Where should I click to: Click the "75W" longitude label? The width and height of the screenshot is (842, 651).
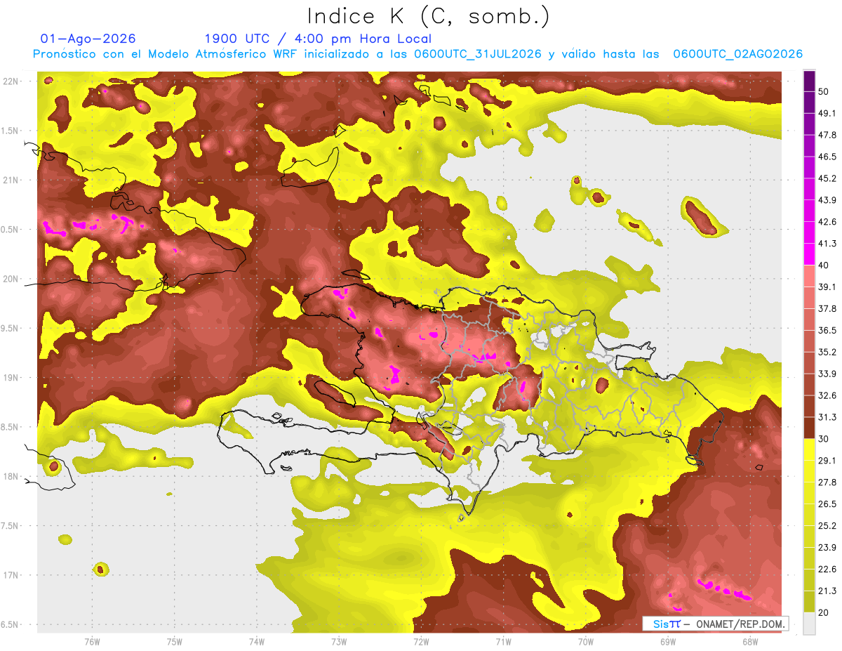click(174, 641)
